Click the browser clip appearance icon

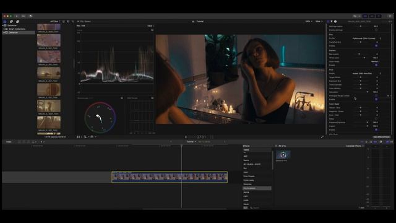coord(68,22)
